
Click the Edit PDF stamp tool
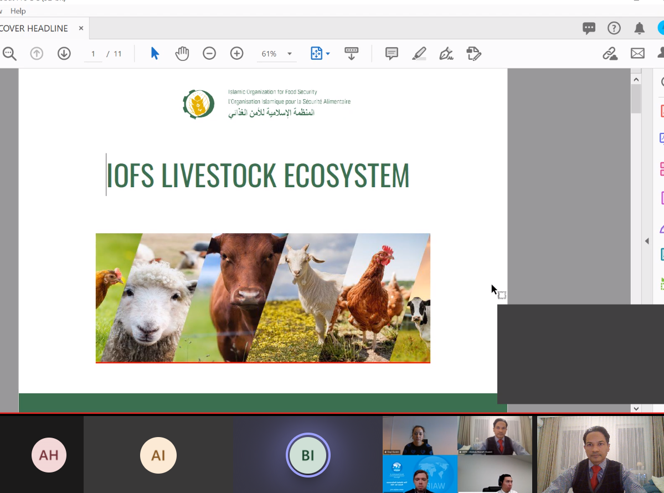pyautogui.click(x=473, y=54)
